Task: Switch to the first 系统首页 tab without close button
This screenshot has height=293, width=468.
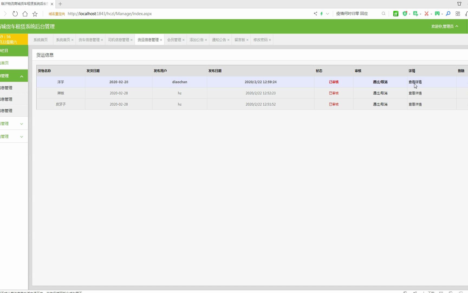Action: (41, 40)
